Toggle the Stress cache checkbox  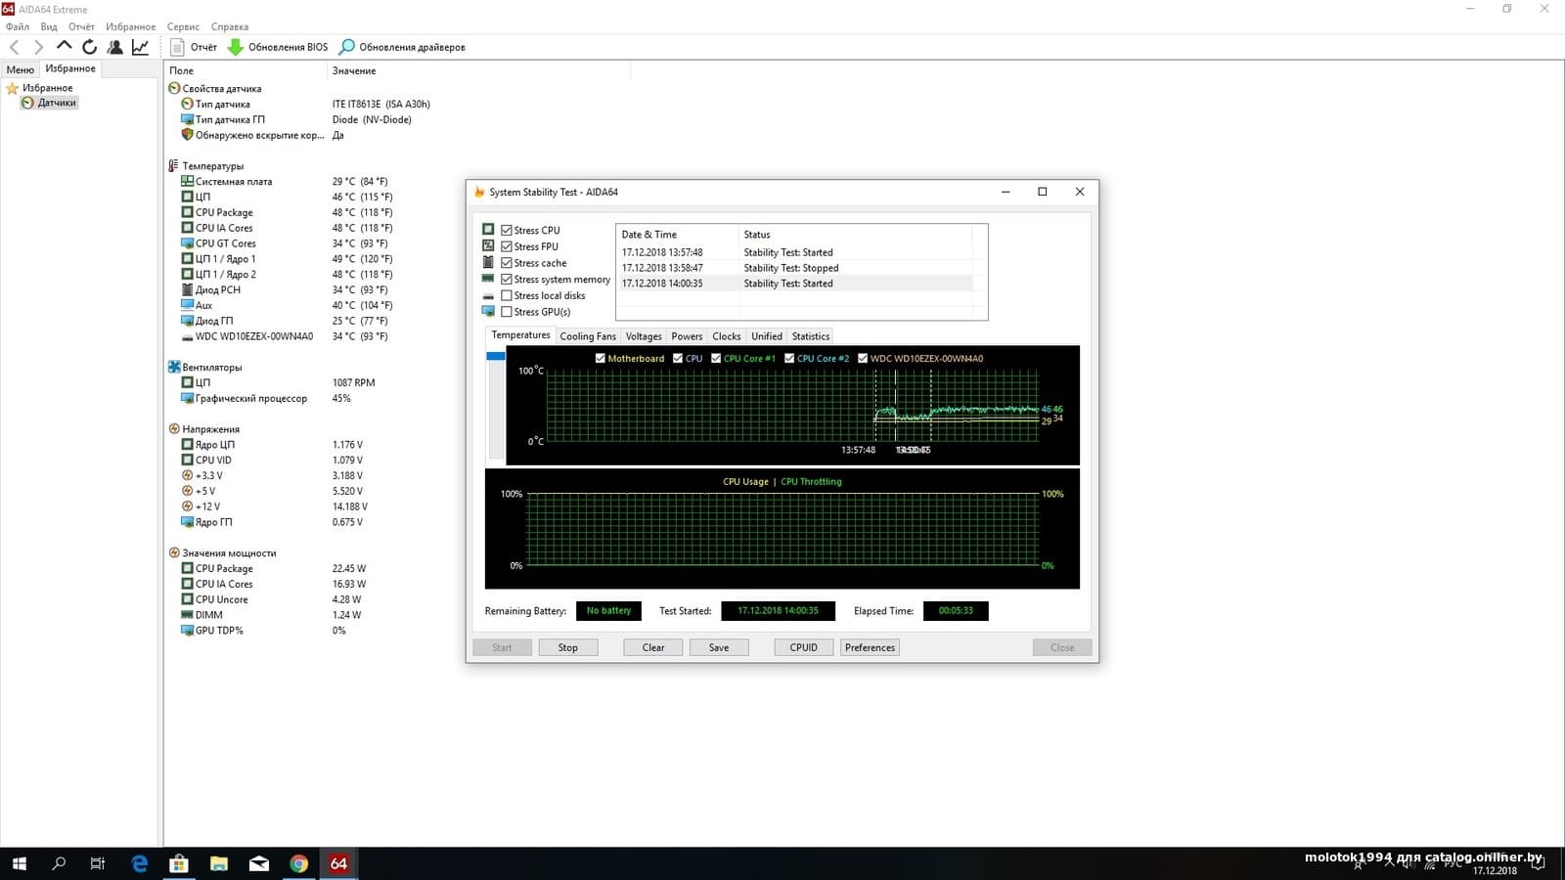click(x=507, y=263)
